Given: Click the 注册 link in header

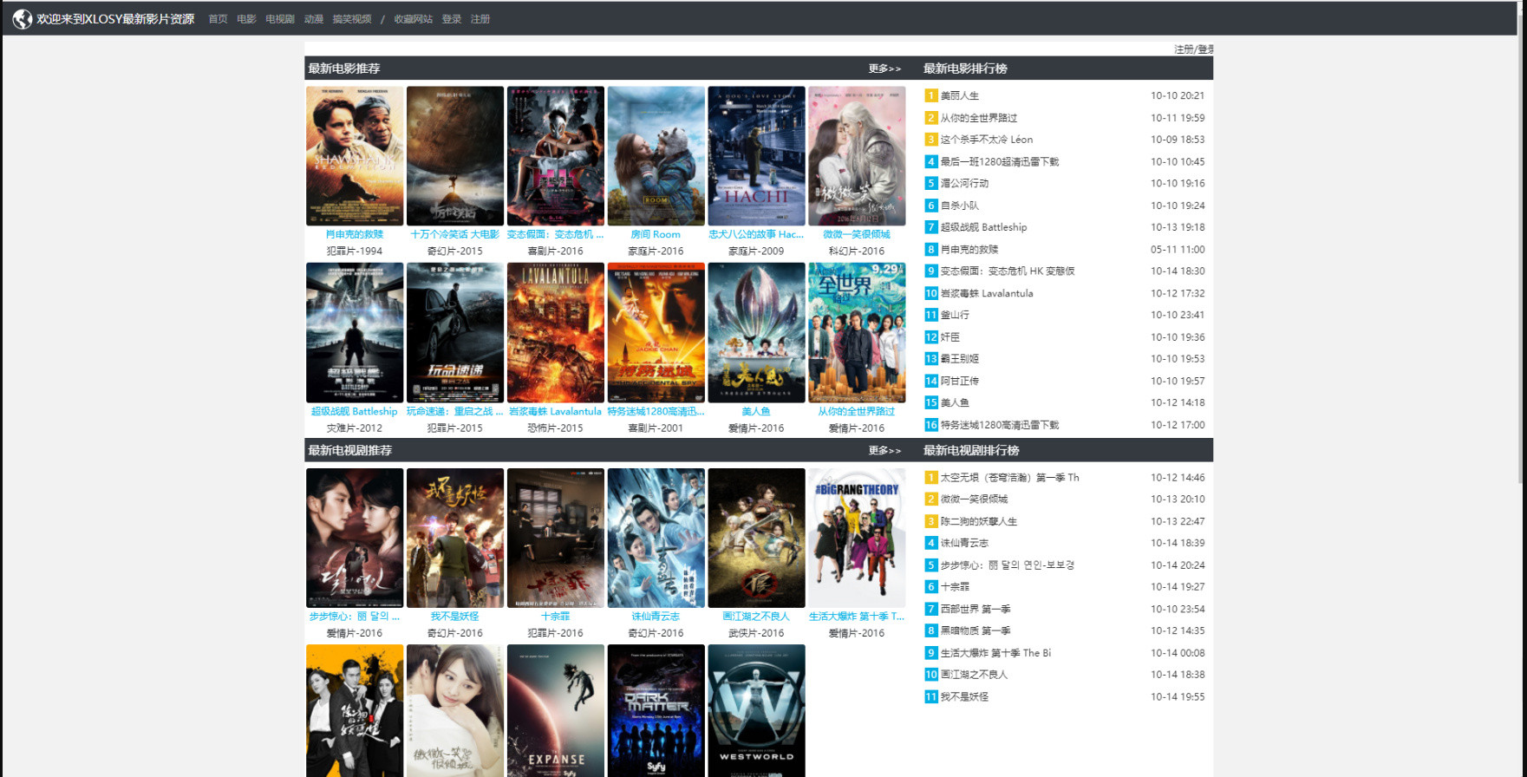Looking at the screenshot, I should (x=480, y=19).
